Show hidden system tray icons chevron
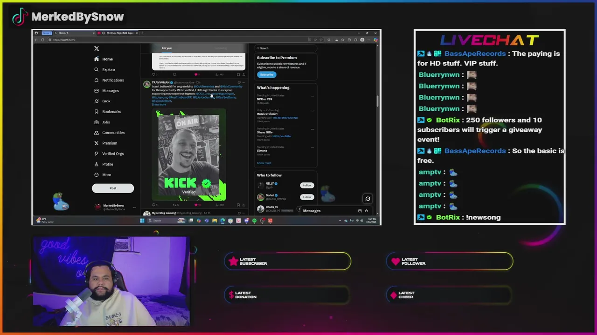The height and width of the screenshot is (335, 597). (x=340, y=221)
